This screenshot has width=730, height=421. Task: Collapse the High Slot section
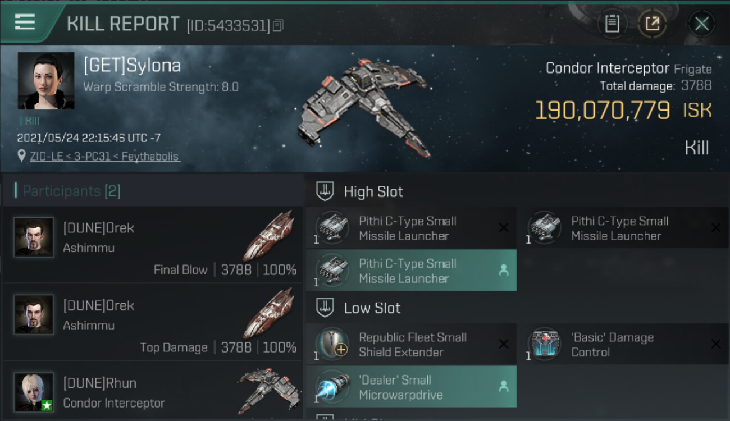(x=517, y=191)
